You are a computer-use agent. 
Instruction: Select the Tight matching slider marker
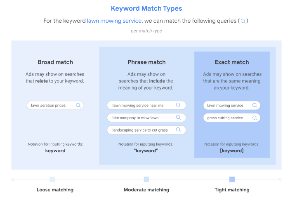(x=232, y=179)
